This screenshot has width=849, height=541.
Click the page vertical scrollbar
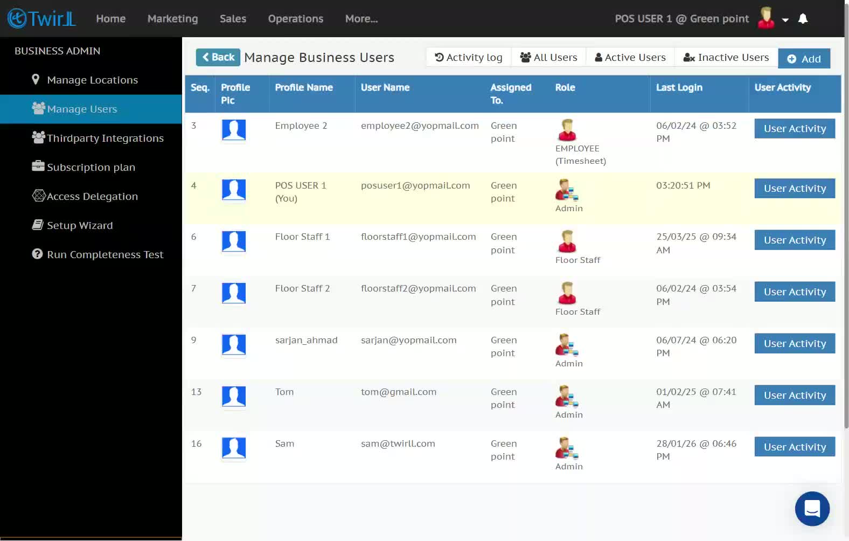[846, 216]
